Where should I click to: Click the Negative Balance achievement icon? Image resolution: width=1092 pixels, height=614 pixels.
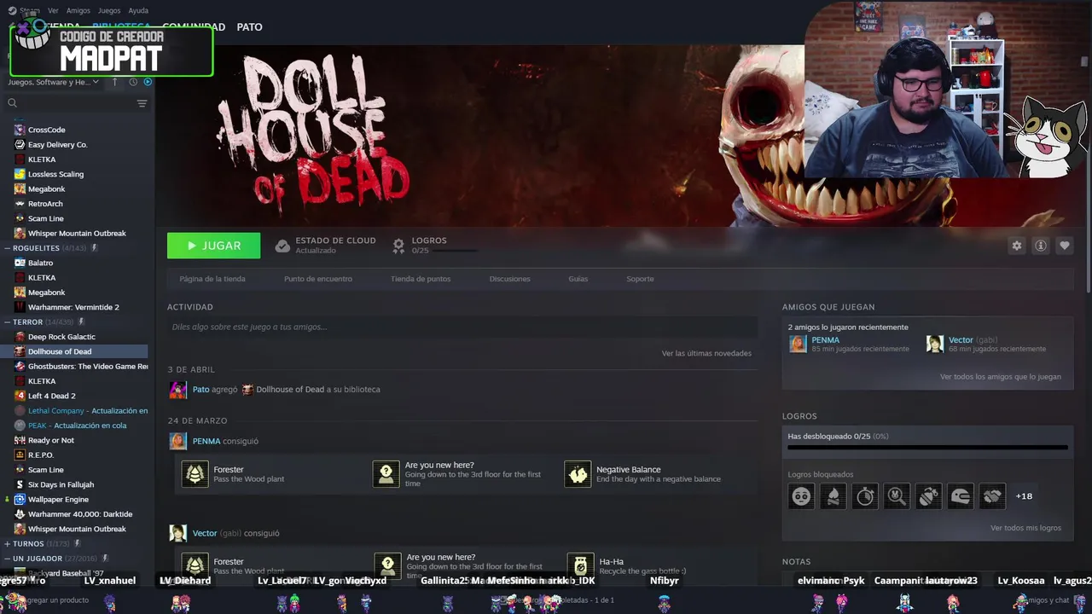[578, 474]
